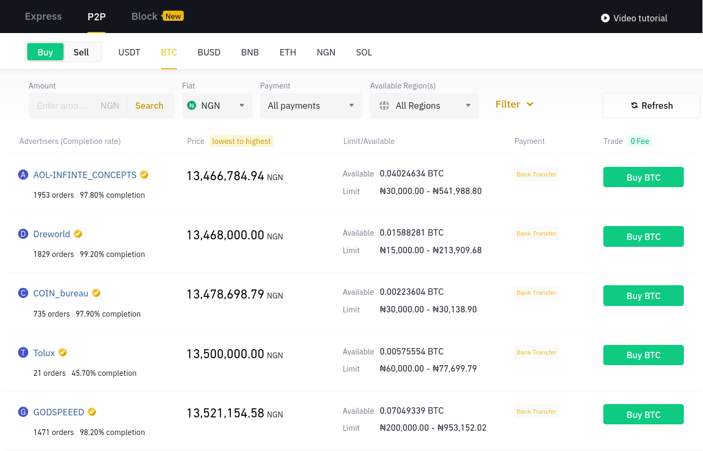The width and height of the screenshot is (703, 451).
Task: Select the BUSD crypto tab
Action: [209, 52]
